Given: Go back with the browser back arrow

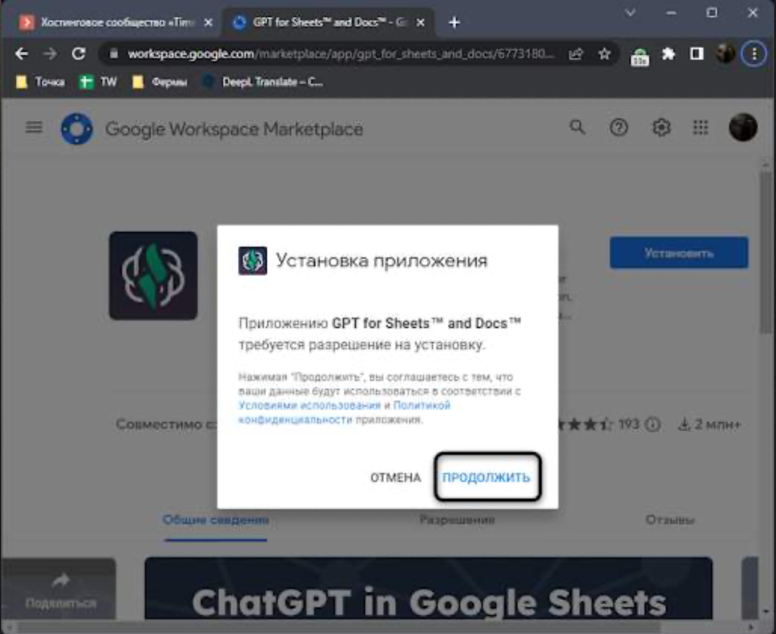Looking at the screenshot, I should pyautogui.click(x=22, y=54).
